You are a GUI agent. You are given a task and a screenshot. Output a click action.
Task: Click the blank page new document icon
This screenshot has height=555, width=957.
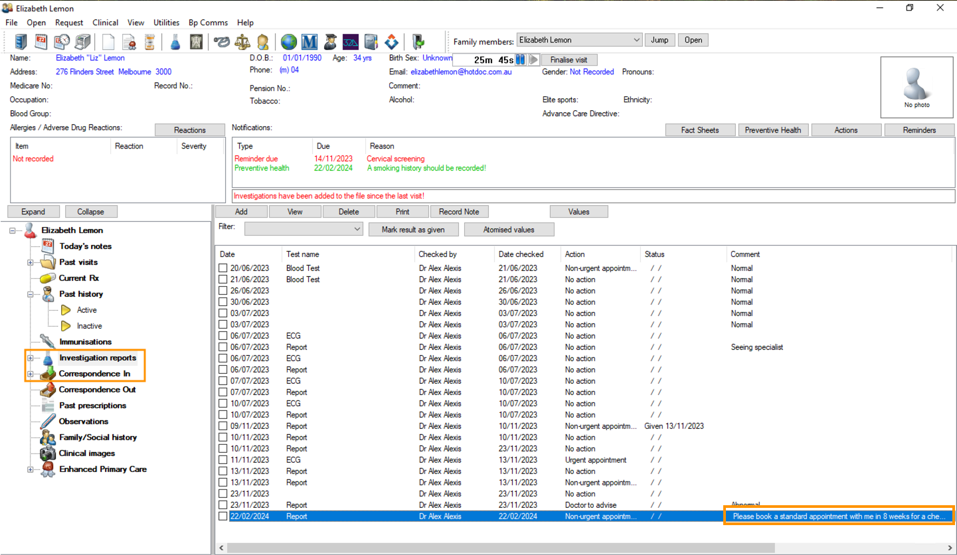click(x=108, y=42)
